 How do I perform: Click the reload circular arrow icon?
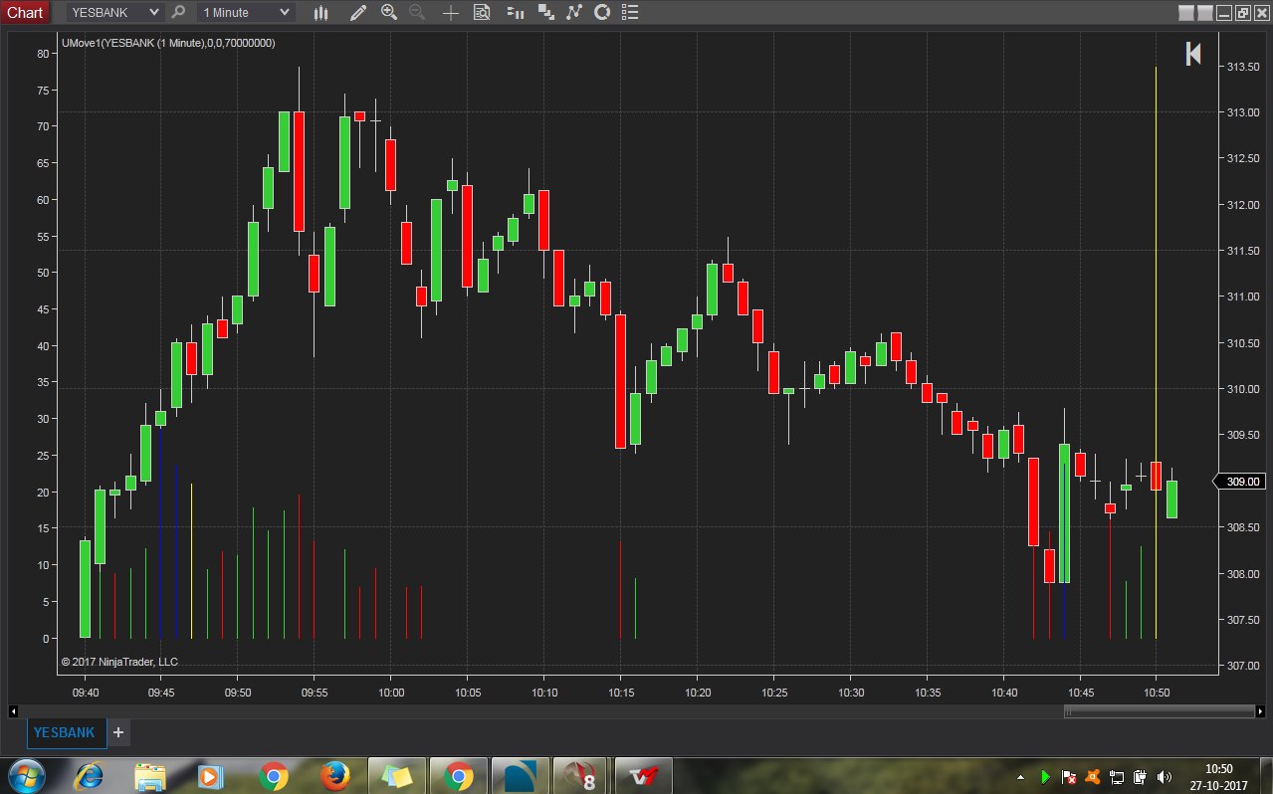coord(601,12)
